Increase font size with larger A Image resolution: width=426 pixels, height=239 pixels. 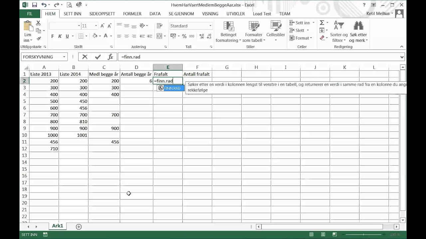click(103, 26)
